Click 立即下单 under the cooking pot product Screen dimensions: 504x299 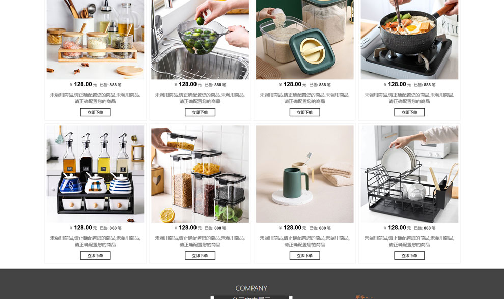409,112
